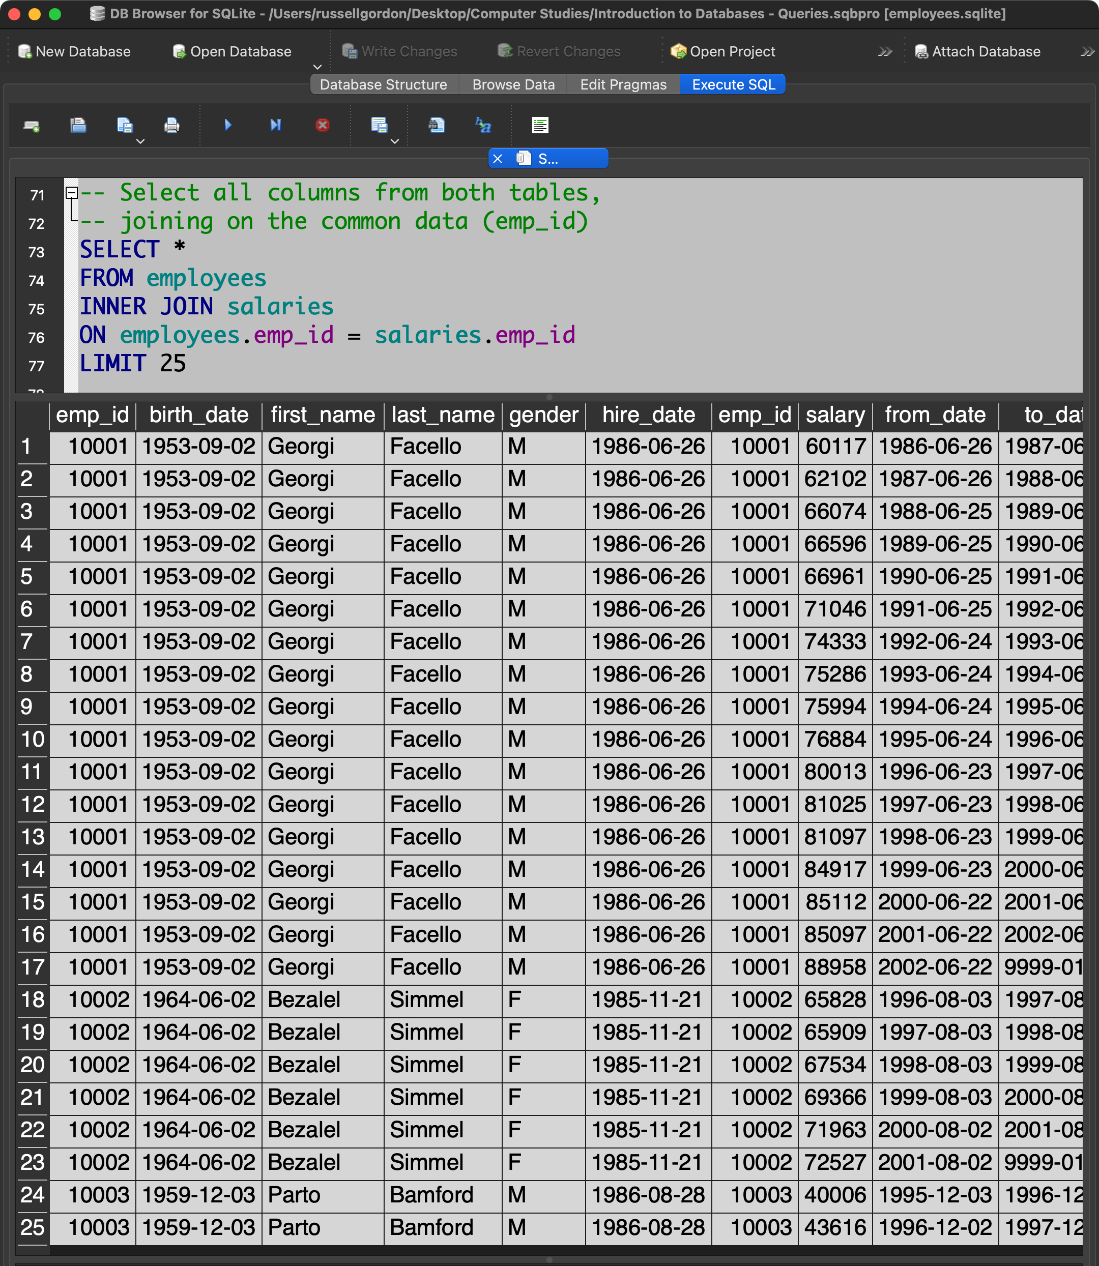Viewport: 1099px width, 1266px height.
Task: Expand the Open Database dropdown arrow
Action: (x=317, y=66)
